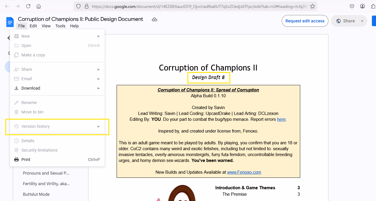Open the Firefox account icon

(x=362, y=6)
